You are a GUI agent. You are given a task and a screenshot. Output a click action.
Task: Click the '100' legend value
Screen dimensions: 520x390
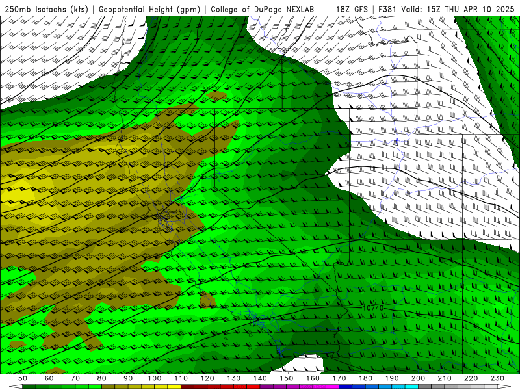155,378
